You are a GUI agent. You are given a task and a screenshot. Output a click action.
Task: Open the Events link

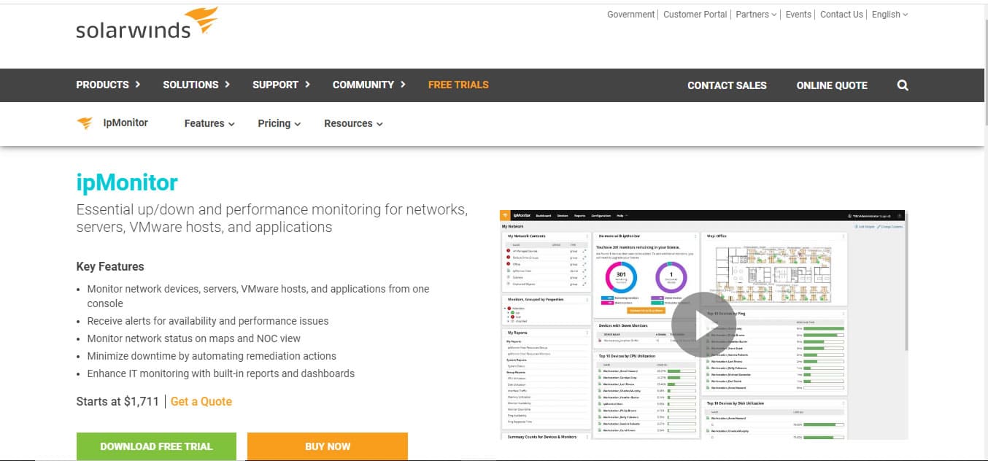pos(798,15)
